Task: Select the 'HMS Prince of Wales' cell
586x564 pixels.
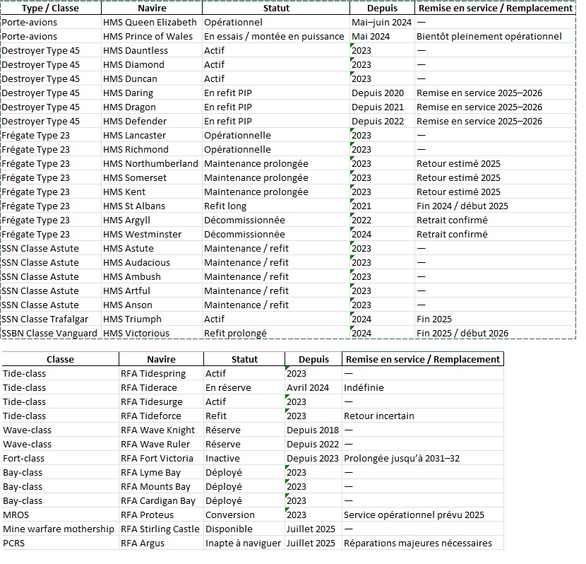Action: [152, 37]
